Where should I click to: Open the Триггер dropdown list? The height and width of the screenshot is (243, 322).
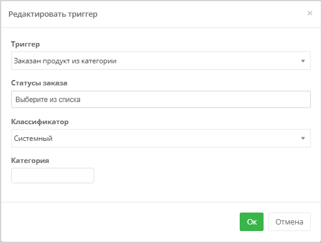tap(161, 61)
